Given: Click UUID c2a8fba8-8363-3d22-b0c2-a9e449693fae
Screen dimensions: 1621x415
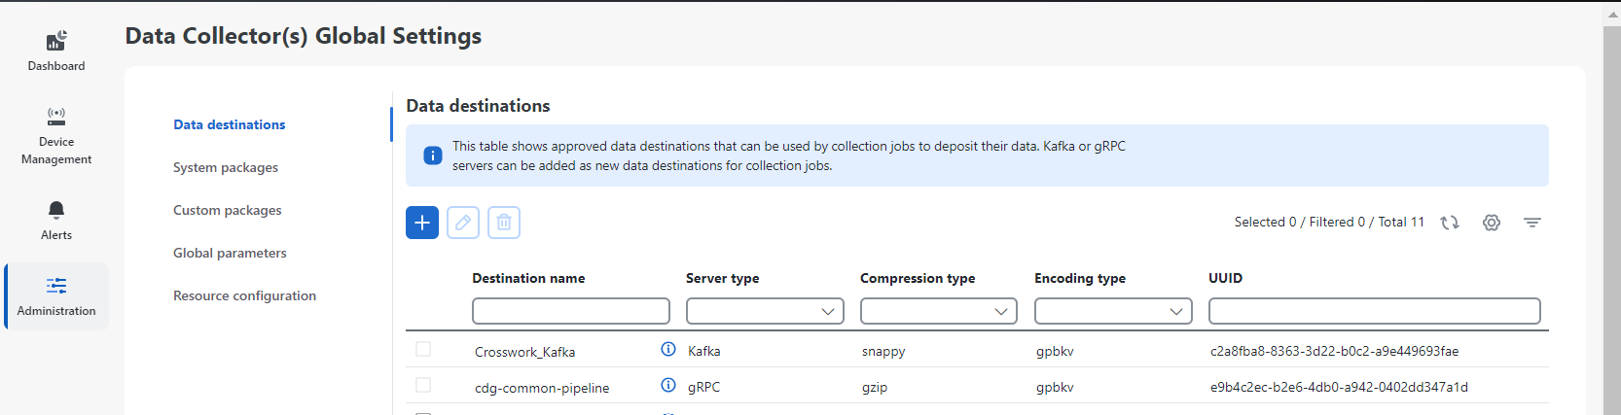Looking at the screenshot, I should pyautogui.click(x=1335, y=351).
